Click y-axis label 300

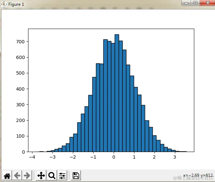(x=20, y=105)
